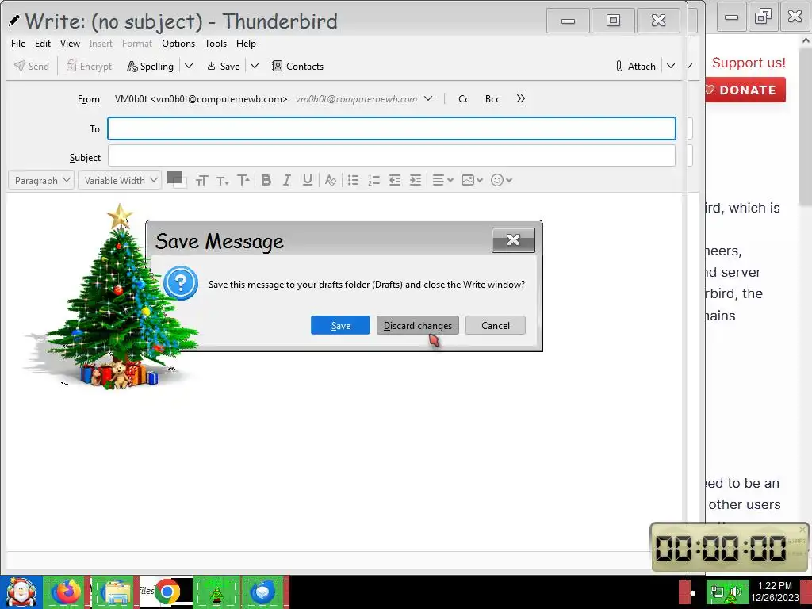
Task: Click the DONATE button in background window
Action: [x=745, y=90]
